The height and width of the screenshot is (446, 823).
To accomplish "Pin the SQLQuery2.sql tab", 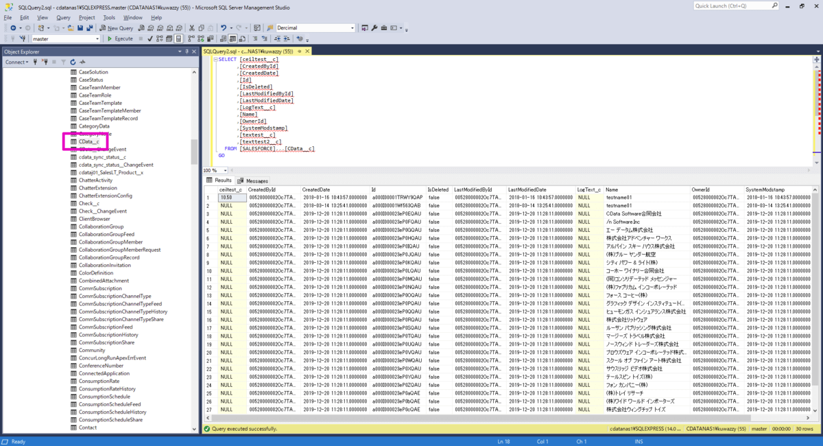I will (x=299, y=51).
